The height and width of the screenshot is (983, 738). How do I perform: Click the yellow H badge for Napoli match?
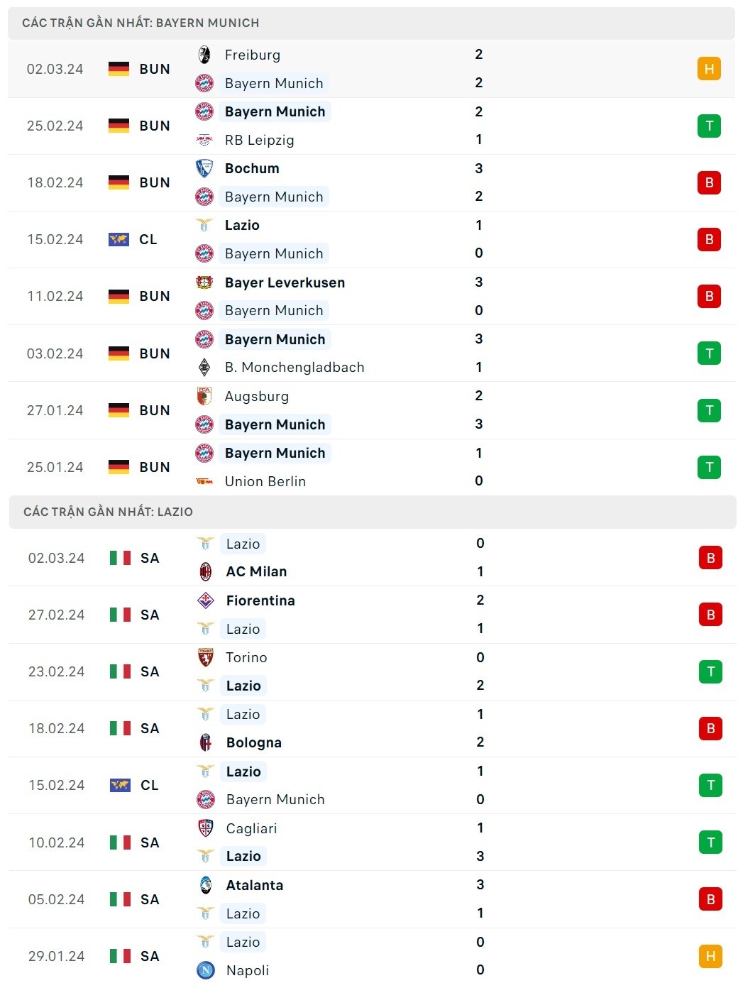coord(710,956)
